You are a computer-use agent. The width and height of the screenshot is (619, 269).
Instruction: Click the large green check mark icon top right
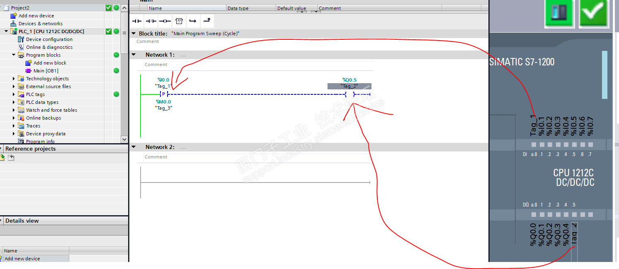(x=594, y=13)
